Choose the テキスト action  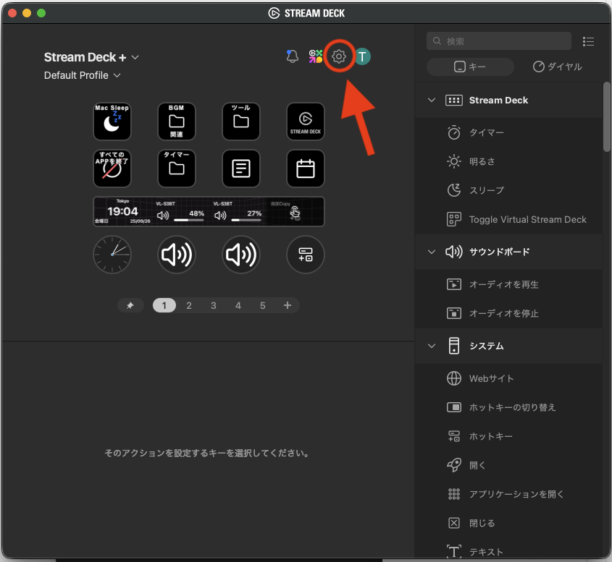[x=509, y=551]
